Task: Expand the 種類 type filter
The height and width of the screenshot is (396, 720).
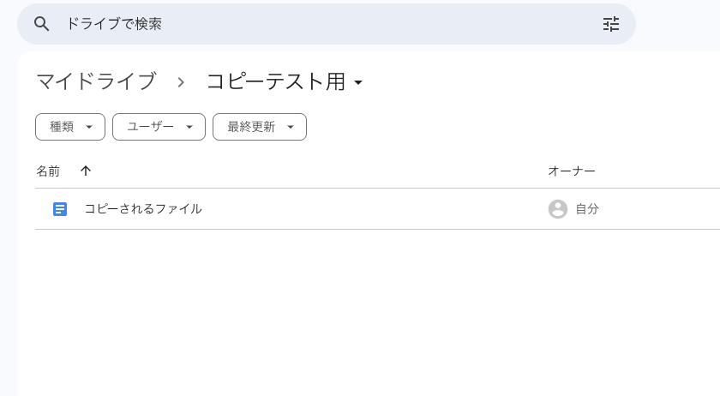Action: click(69, 127)
